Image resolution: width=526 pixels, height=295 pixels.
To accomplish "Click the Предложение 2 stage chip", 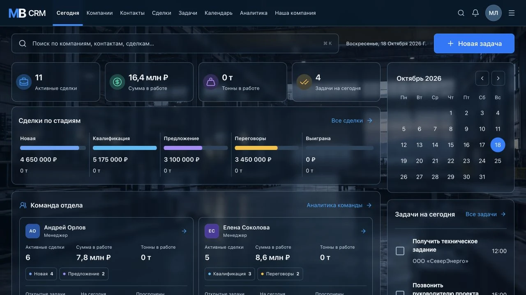I will click(x=84, y=274).
